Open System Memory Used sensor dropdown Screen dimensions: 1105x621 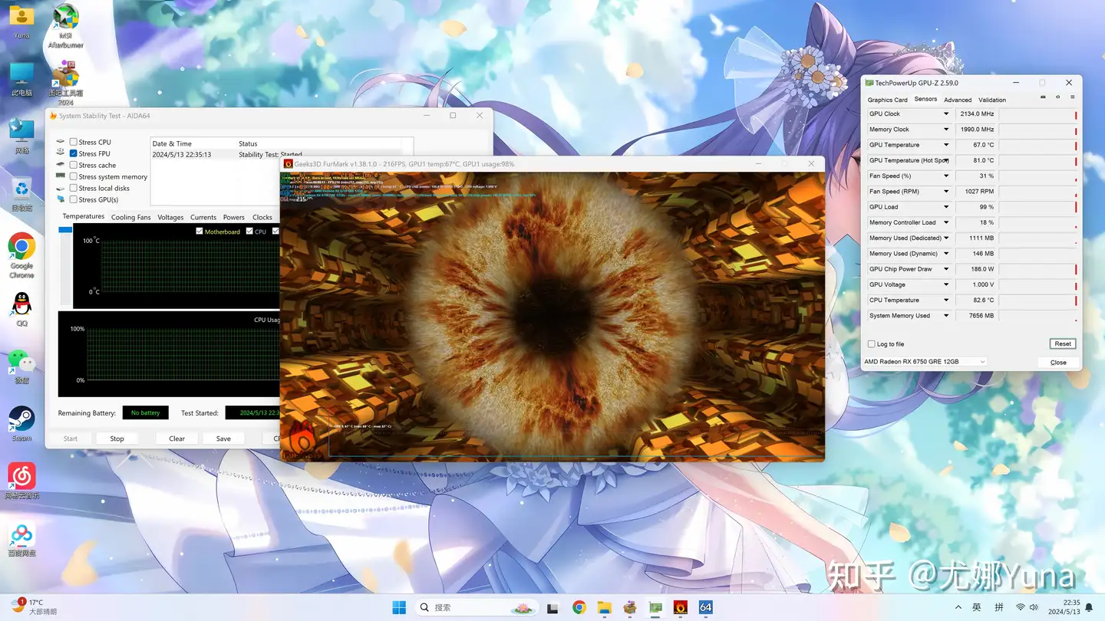[x=946, y=315]
